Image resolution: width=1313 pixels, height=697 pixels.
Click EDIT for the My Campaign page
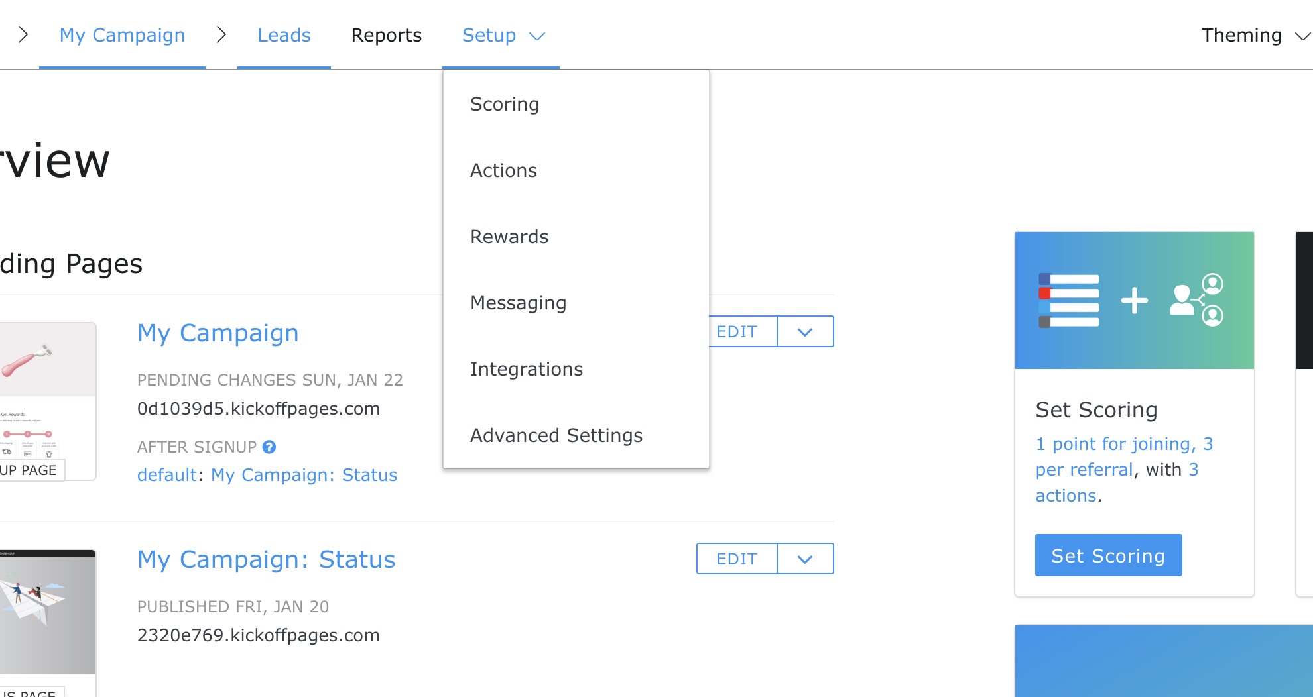click(x=736, y=331)
